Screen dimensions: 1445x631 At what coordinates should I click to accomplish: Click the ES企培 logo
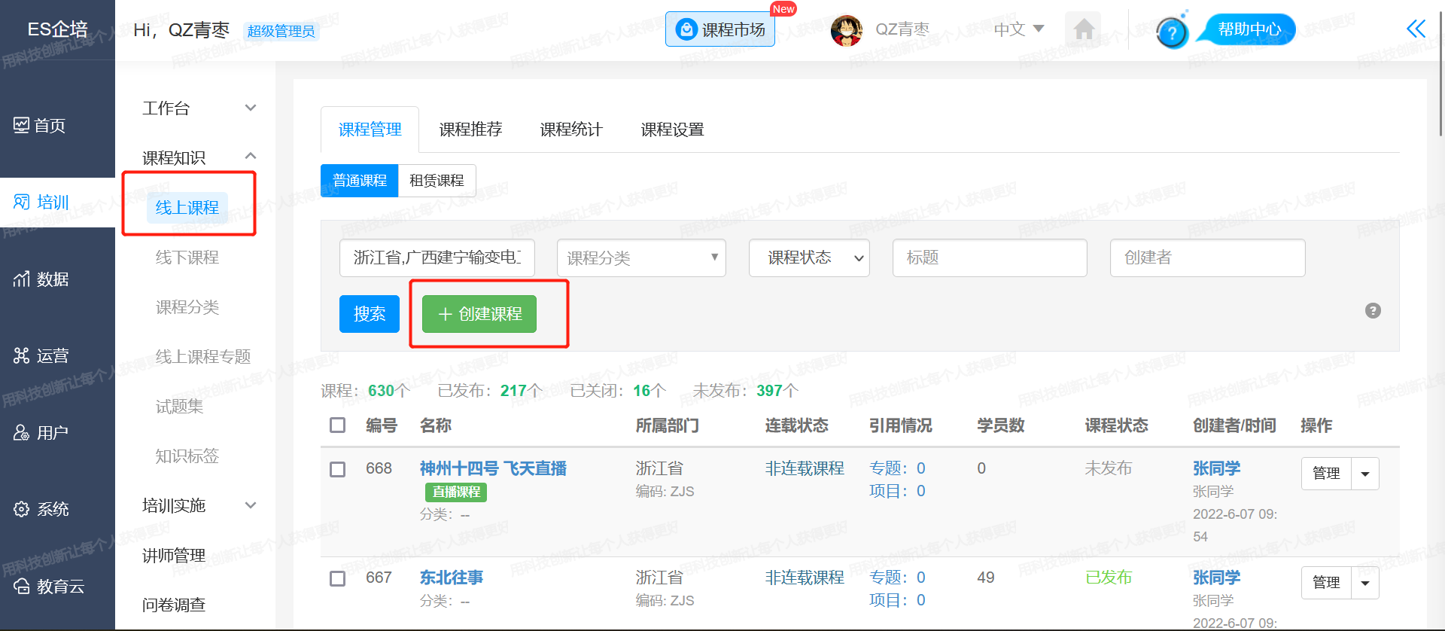(x=57, y=29)
